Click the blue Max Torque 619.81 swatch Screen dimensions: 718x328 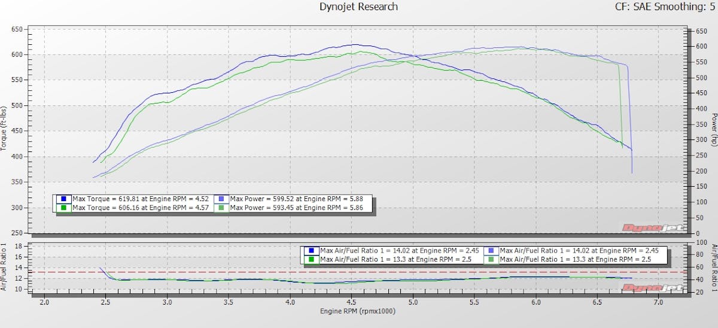(x=63, y=199)
